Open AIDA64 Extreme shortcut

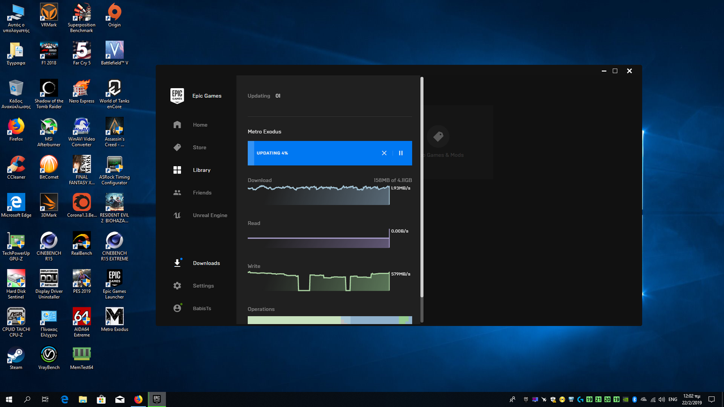coord(81,322)
